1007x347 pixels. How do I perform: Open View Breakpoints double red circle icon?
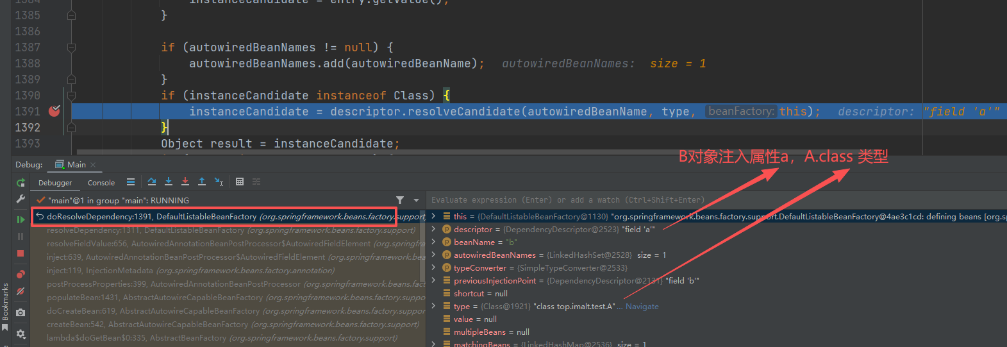coord(21,275)
